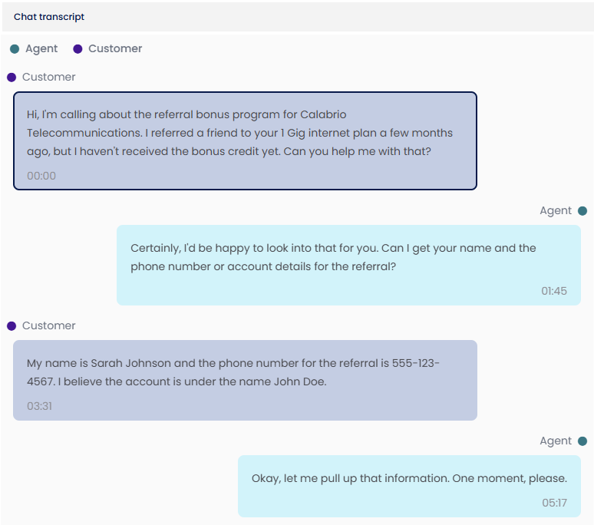The image size is (594, 525).
Task: Click the Agent speaker label above the 05:17 reply
Action: [x=556, y=441]
